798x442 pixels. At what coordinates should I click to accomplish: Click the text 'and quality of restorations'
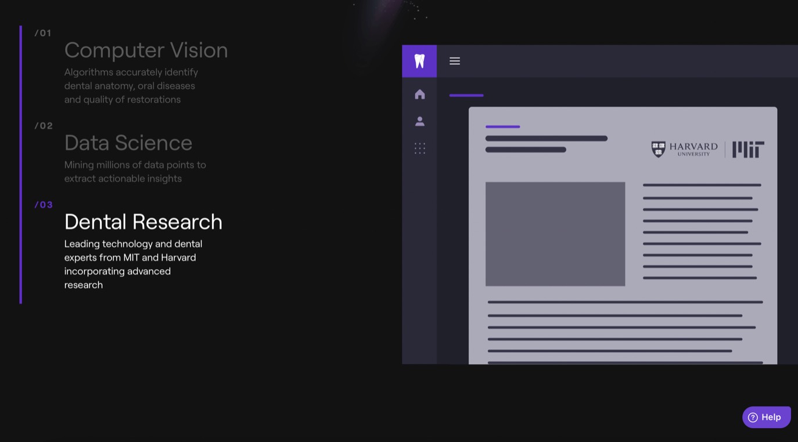pos(123,100)
